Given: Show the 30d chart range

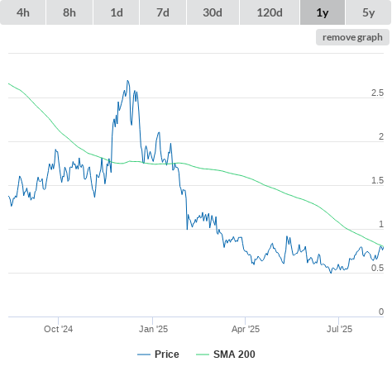Looking at the screenshot, I should coord(213,12).
